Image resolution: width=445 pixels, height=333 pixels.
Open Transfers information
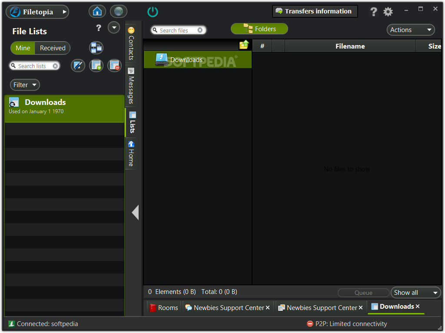coord(315,11)
